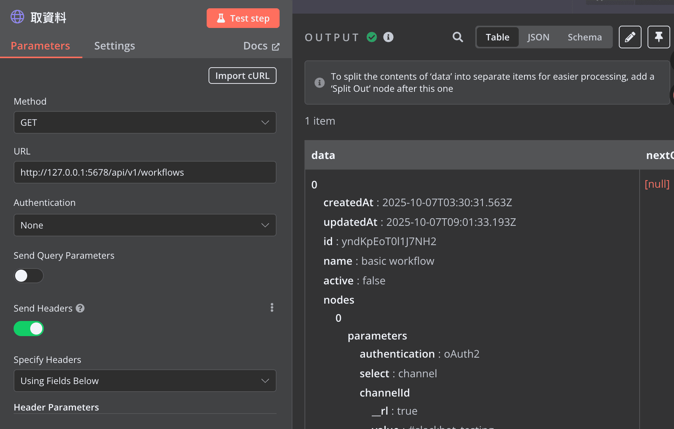Disable the Send Headers toggle
Screen dimensions: 674x429
tap(29, 329)
